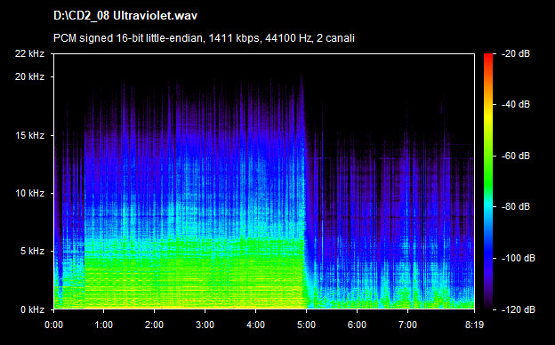
Task: Click the 0:00 time marker
Action: 53,325
